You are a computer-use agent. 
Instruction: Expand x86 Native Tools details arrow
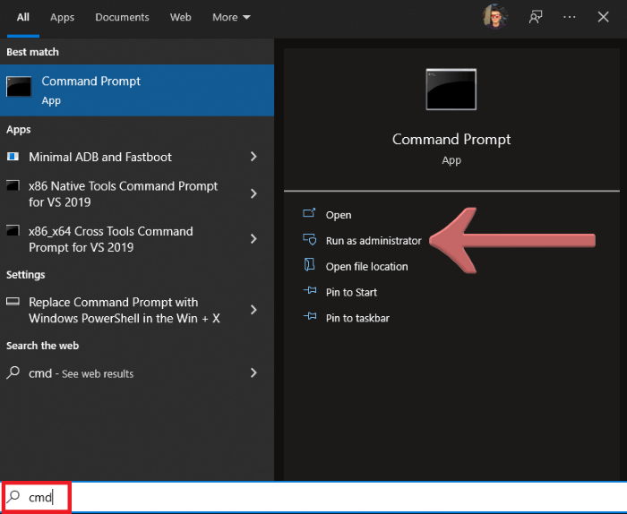coord(253,193)
